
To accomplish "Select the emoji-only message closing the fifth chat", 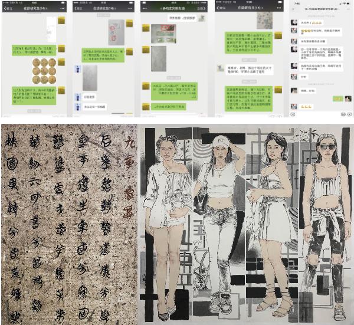I will 307,107.
